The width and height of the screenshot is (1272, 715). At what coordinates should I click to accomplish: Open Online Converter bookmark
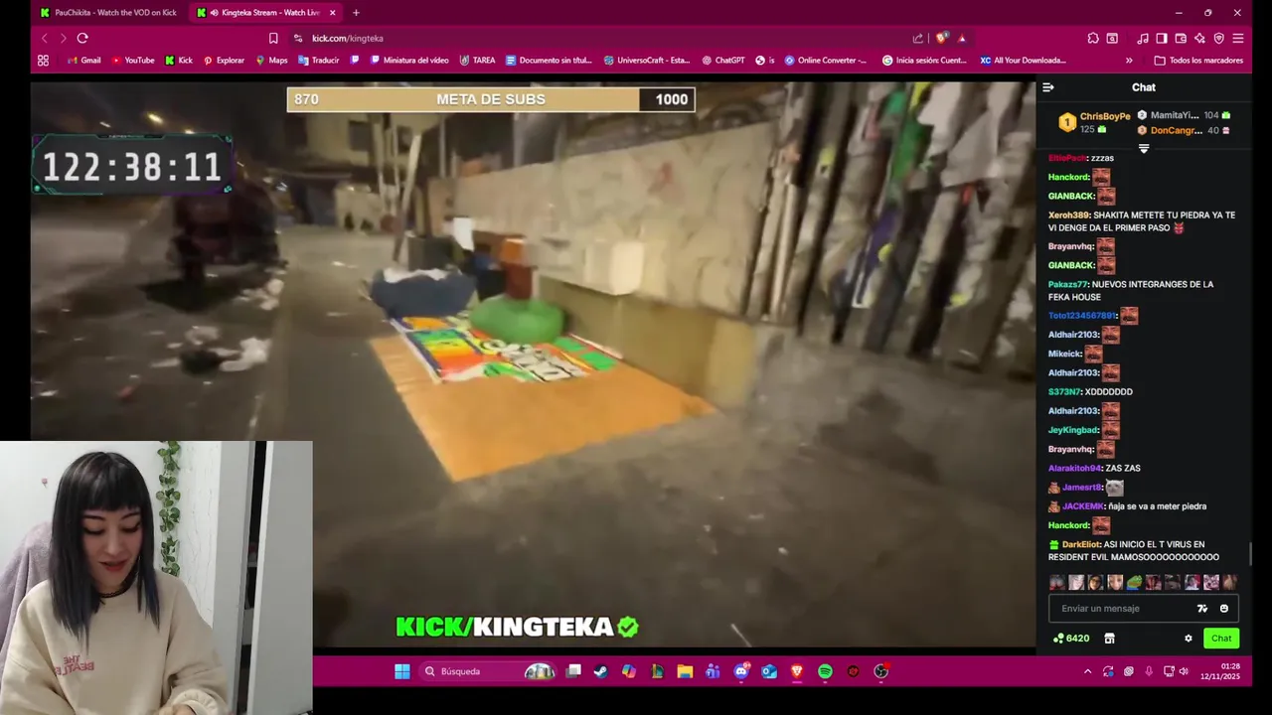[x=826, y=61]
